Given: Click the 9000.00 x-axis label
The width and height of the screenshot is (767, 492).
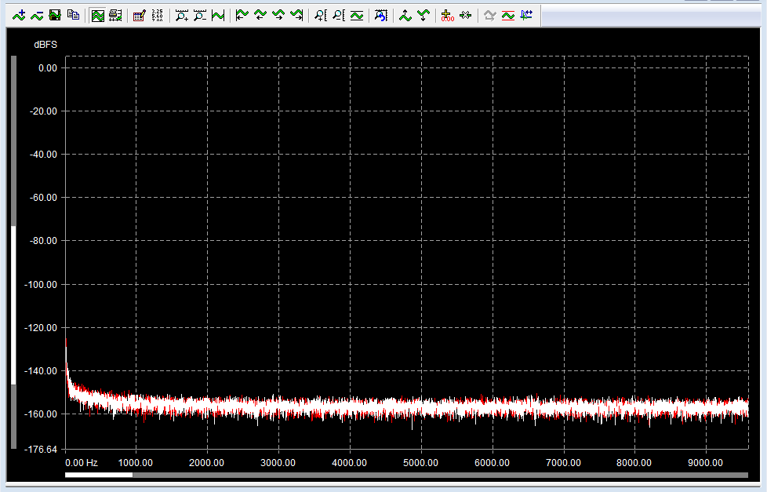Looking at the screenshot, I should [x=705, y=463].
